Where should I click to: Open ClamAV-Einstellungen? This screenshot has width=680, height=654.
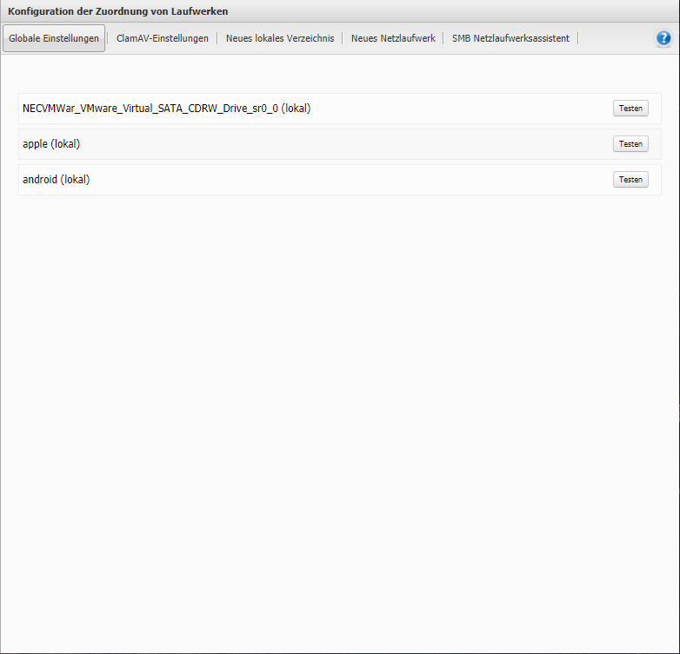click(163, 38)
